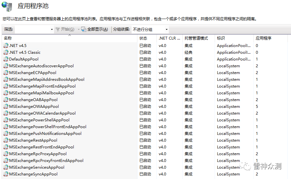The height and width of the screenshot is (179, 291).
Task: Click the MSExchangeOWAAppPool icon
Action: coord(6,107)
